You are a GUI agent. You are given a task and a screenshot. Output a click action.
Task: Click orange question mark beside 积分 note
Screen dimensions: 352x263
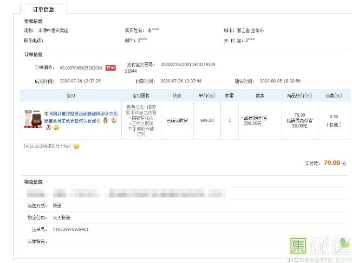[x=76, y=146]
